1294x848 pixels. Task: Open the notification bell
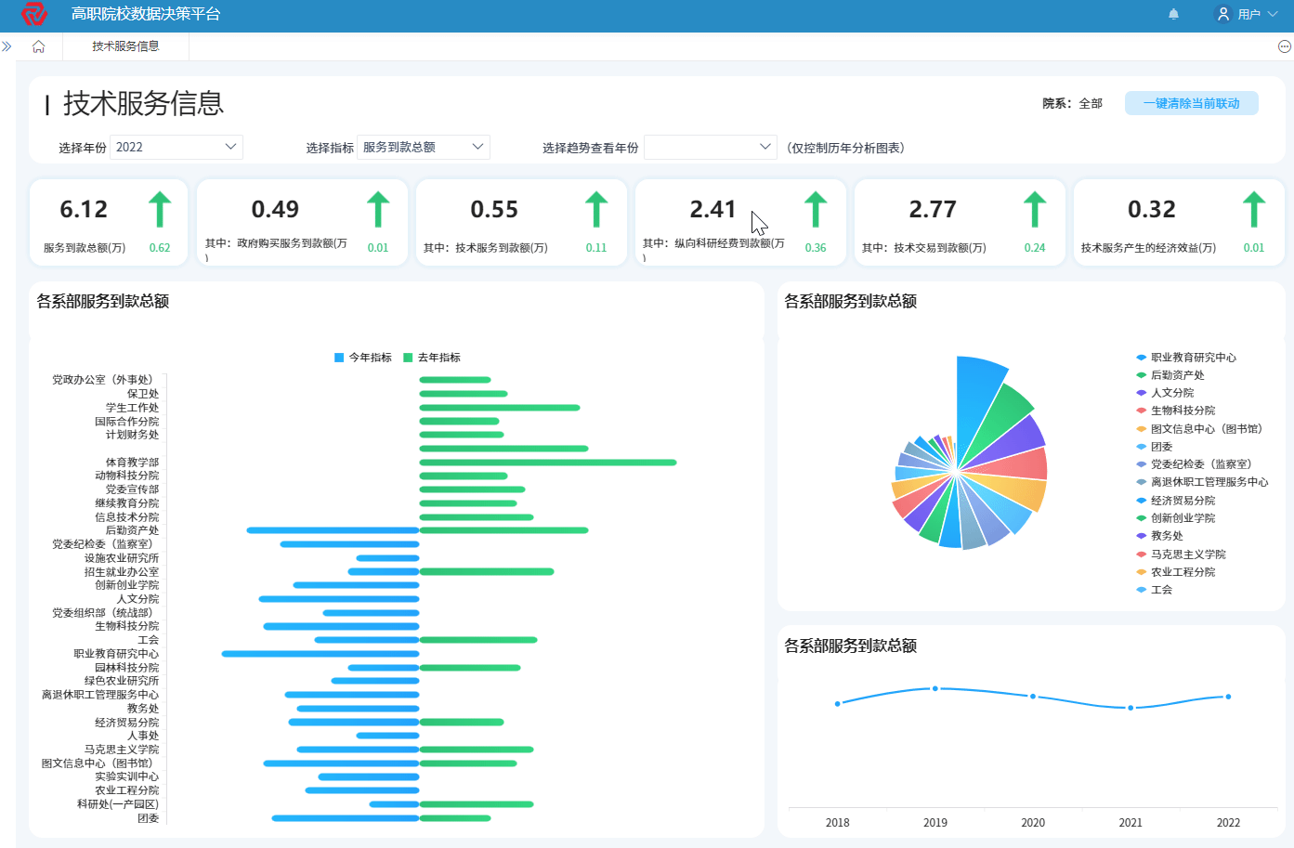tap(1173, 14)
